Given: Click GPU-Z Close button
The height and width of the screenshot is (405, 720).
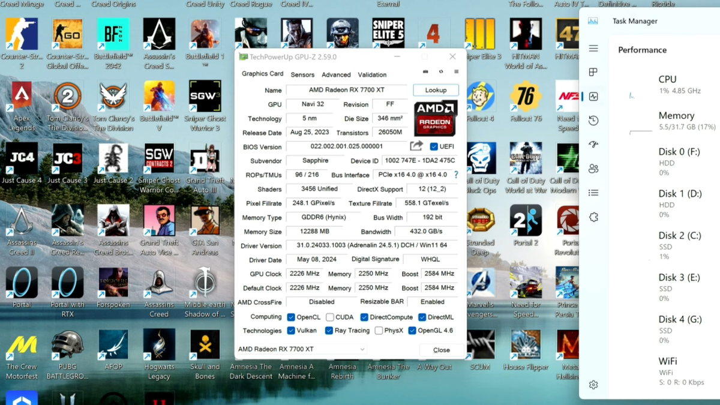Looking at the screenshot, I should (441, 350).
